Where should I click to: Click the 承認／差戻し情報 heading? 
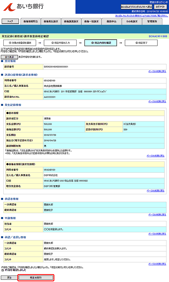(15, 237)
